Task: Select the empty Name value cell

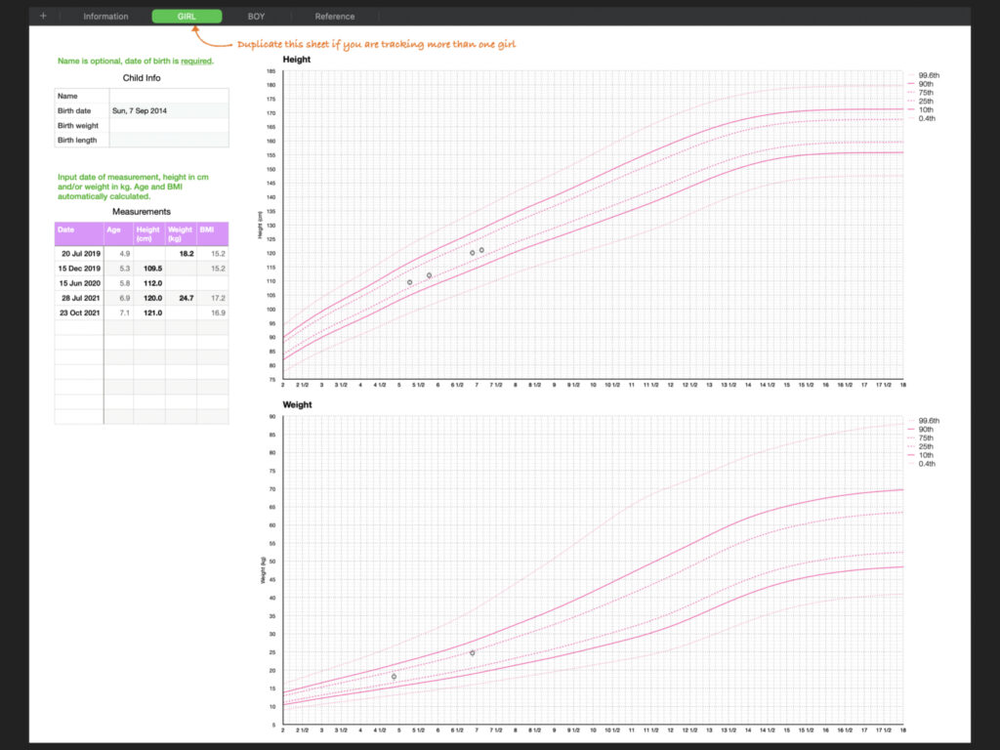Action: click(168, 96)
